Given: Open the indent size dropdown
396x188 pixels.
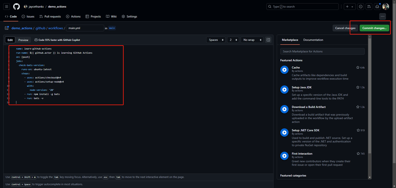Looking at the screenshot, I should [x=233, y=40].
